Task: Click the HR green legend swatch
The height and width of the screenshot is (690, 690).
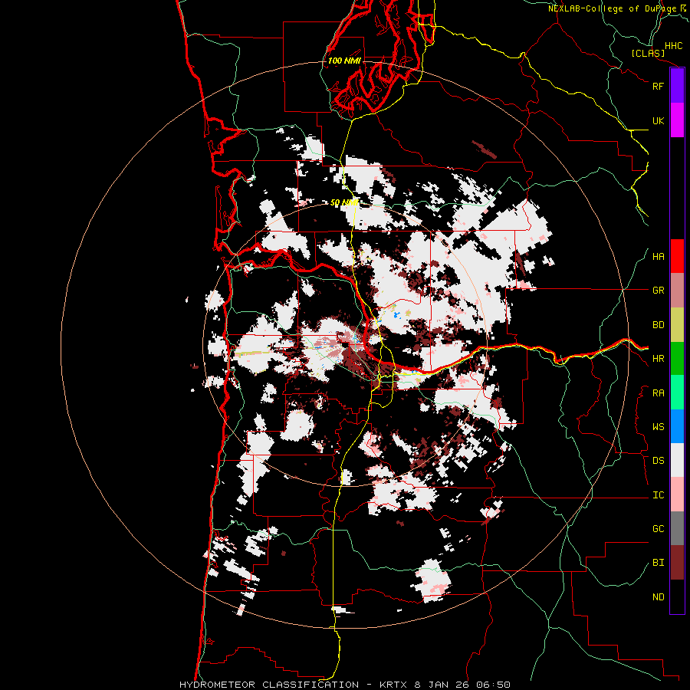Action: point(677,359)
